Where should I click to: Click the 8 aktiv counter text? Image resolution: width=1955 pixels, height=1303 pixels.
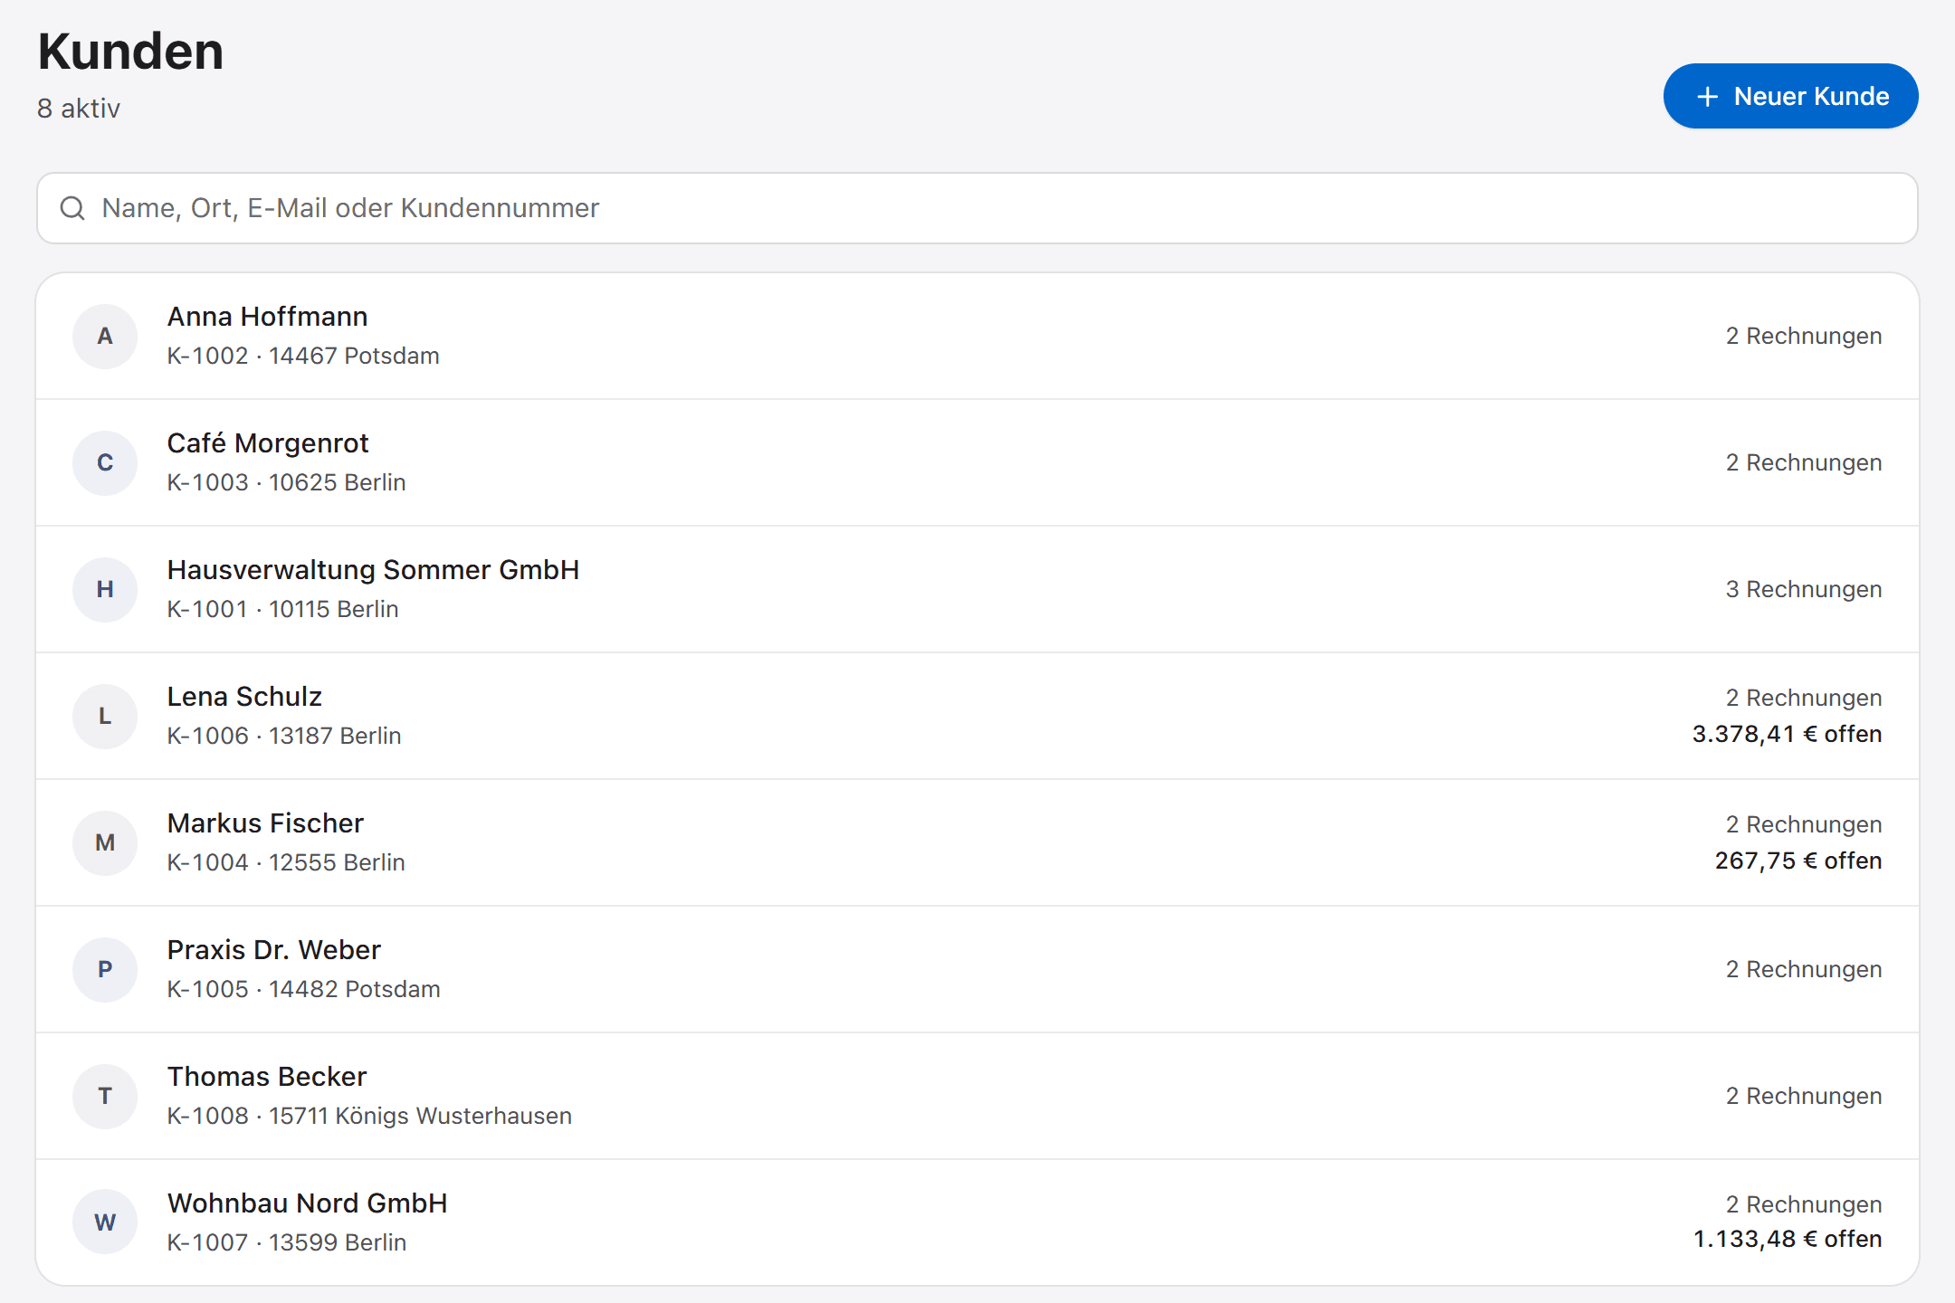(79, 109)
